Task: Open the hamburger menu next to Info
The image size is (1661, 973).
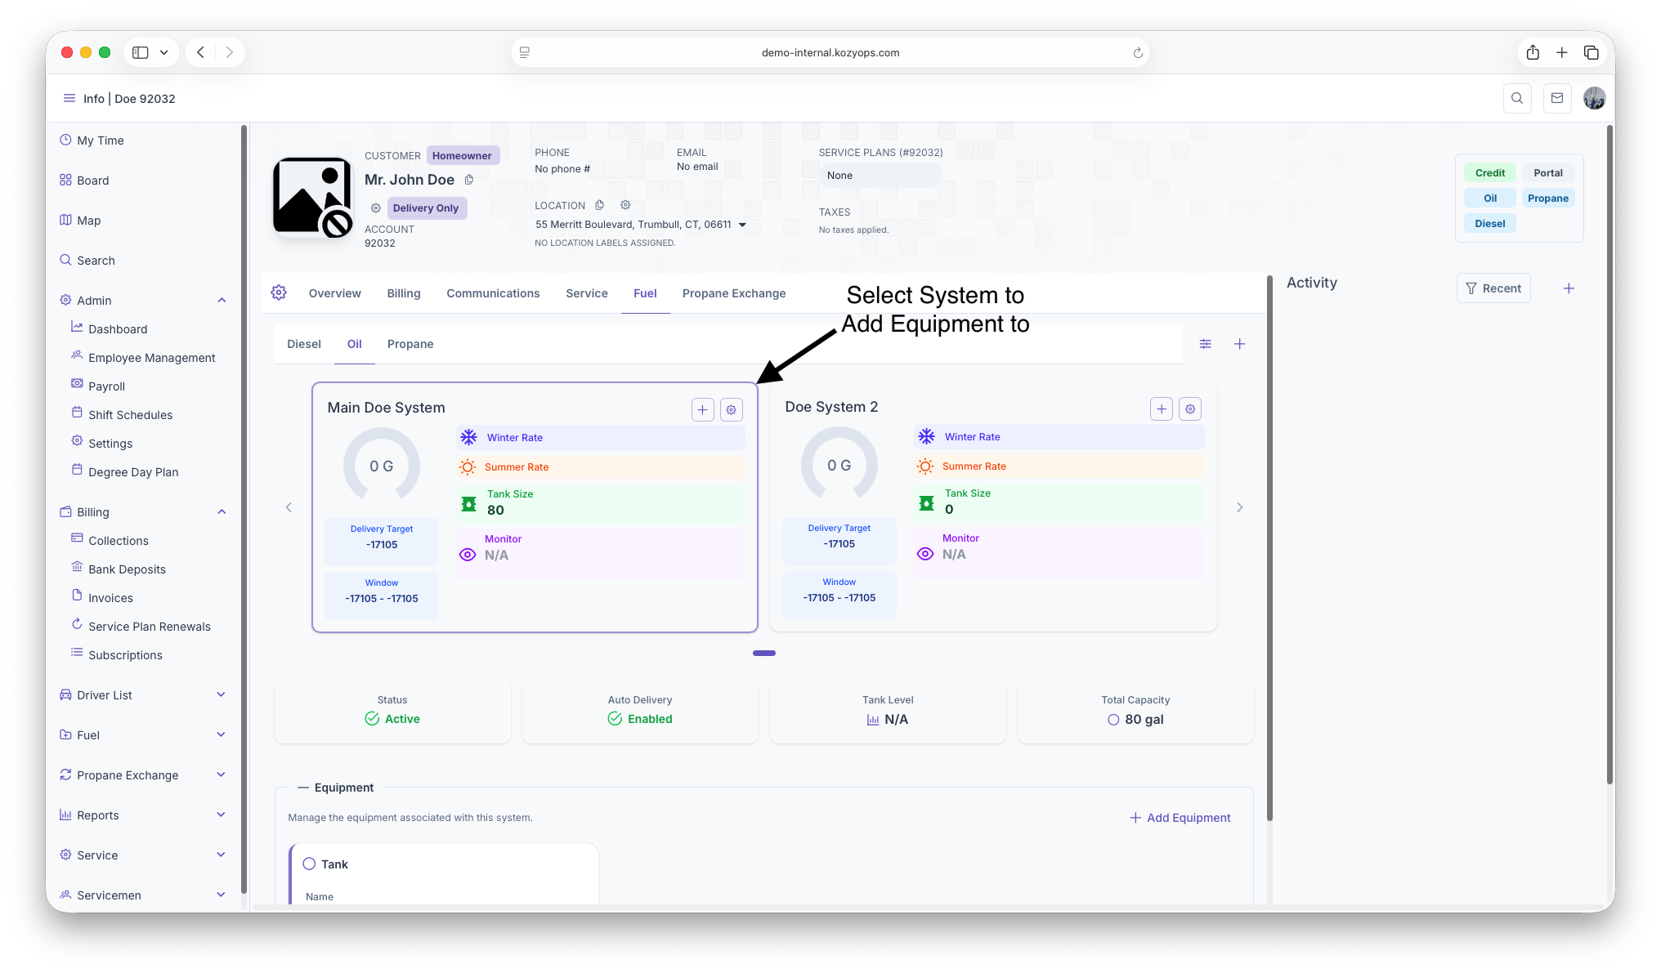Action: pos(69,98)
